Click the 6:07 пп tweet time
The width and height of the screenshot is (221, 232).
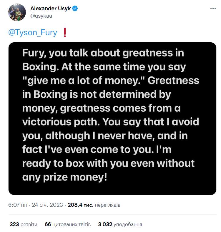(17, 205)
